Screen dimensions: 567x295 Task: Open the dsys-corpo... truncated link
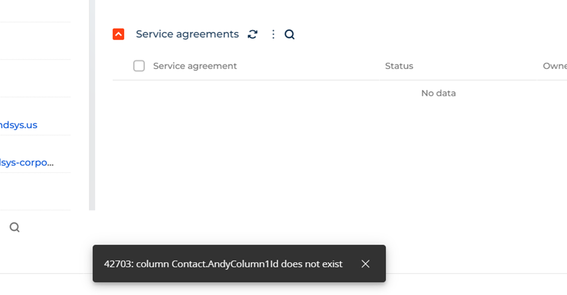pos(26,163)
